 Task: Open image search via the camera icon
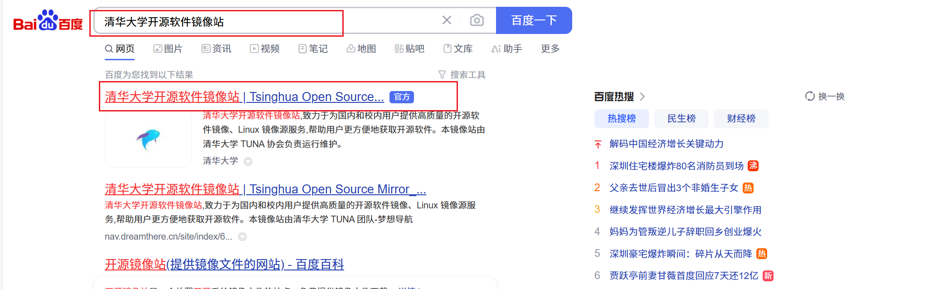[477, 20]
